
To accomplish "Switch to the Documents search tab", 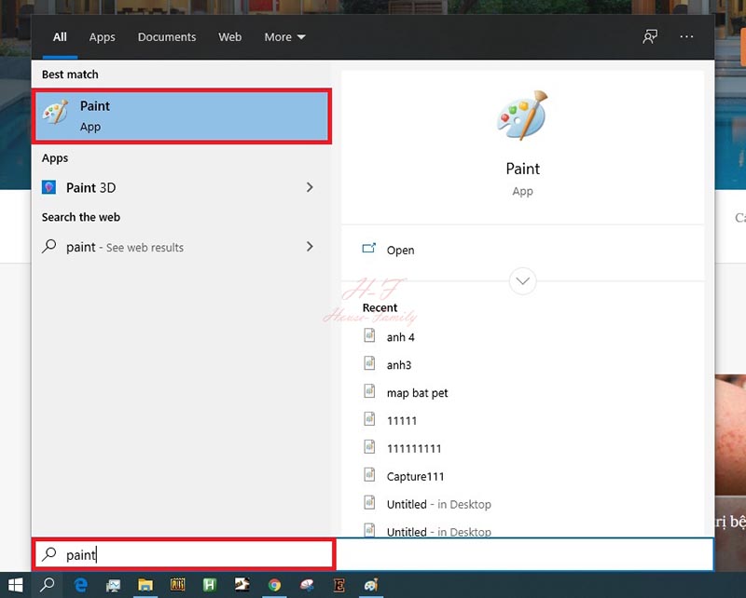I will (167, 37).
